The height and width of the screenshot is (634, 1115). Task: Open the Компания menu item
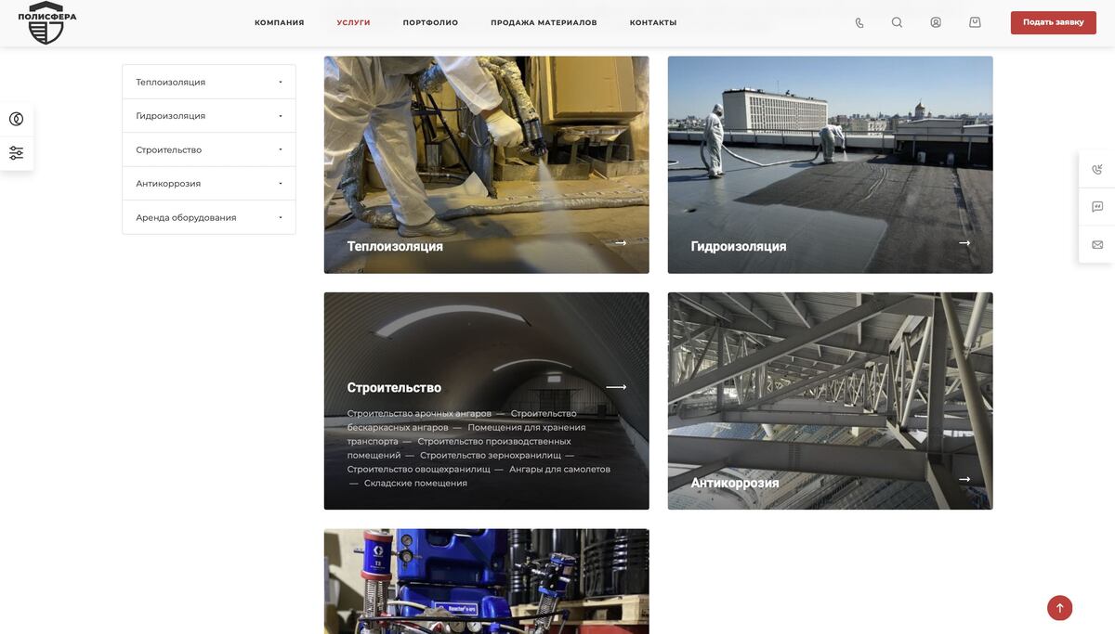tap(280, 22)
